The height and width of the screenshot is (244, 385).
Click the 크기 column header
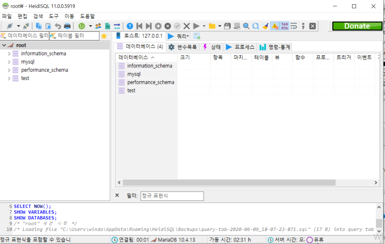[x=194, y=58]
